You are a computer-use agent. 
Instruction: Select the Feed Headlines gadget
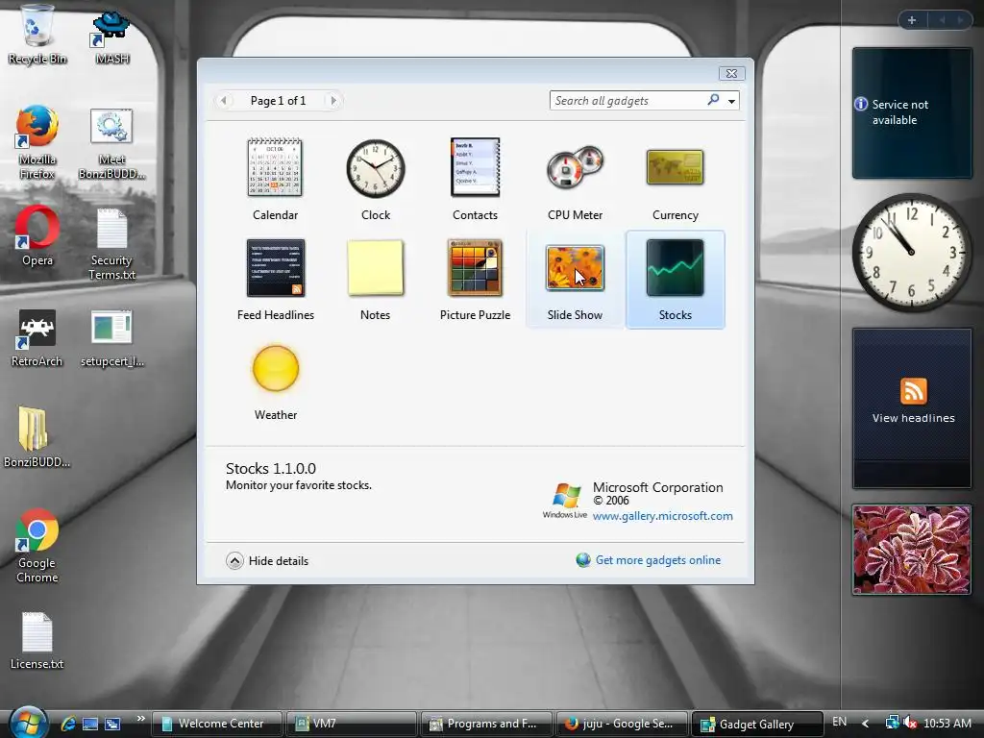(x=276, y=268)
